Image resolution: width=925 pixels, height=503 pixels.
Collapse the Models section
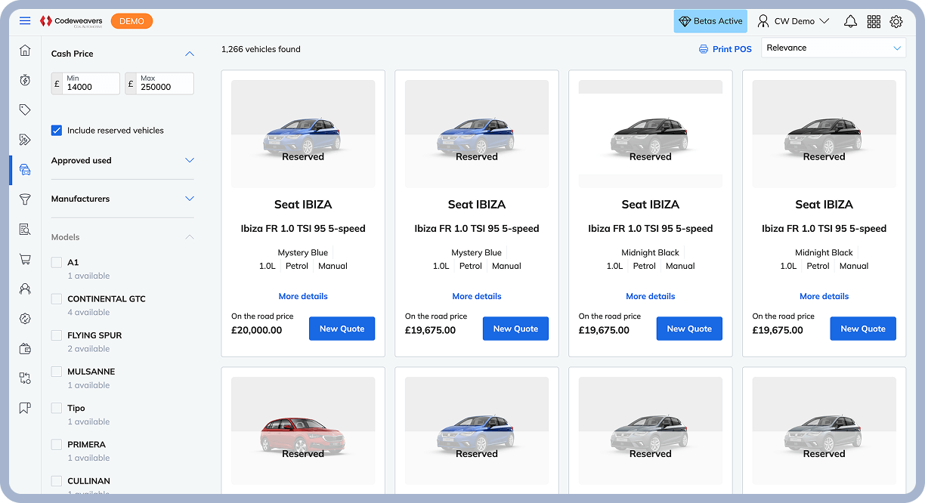190,237
